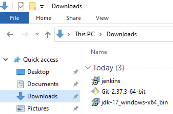Image resolution: width=173 pixels, height=114 pixels.
Task: Select the jenkins installer file icon
Action: (x=95, y=81)
